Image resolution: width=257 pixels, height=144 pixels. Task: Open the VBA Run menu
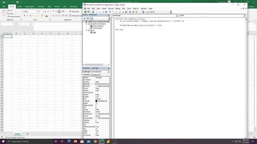click(124, 8)
